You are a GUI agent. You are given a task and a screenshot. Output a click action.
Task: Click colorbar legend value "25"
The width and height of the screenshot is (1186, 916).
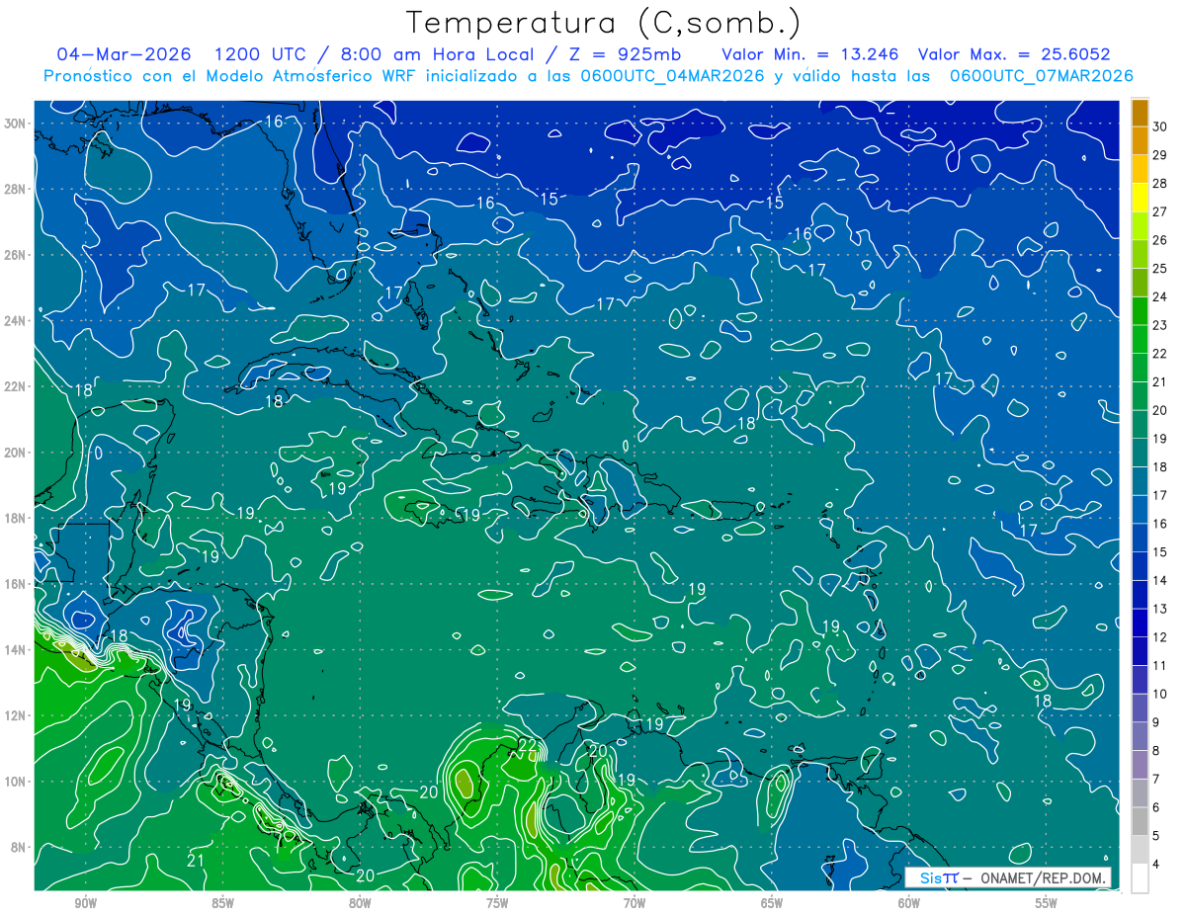pos(1160,268)
